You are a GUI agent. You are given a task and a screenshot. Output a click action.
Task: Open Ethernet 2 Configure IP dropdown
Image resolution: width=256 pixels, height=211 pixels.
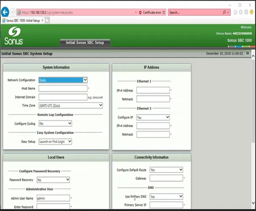(x=153, y=118)
